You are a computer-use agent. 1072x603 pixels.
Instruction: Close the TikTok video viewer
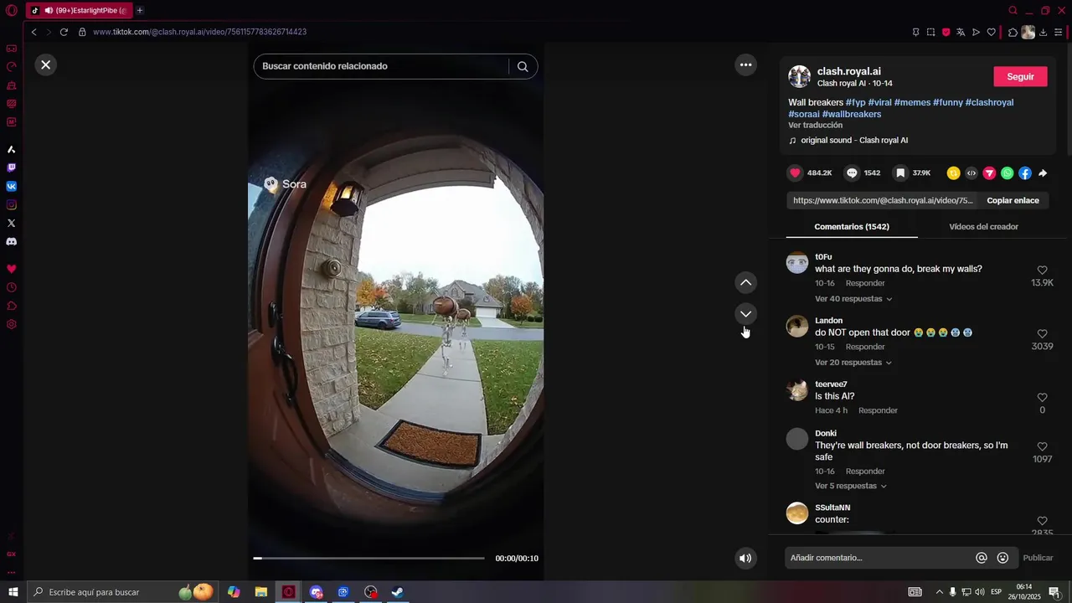(46, 64)
